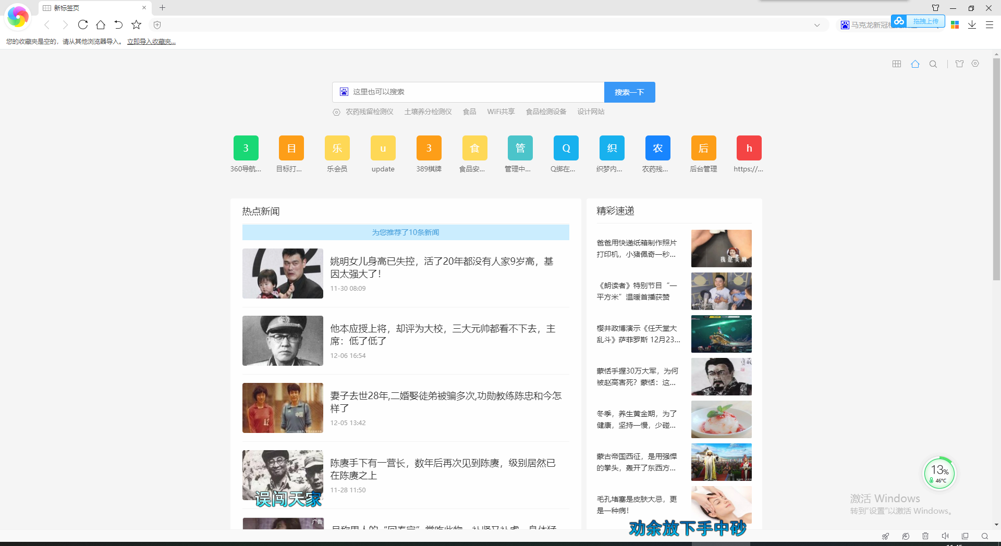Click the shield security icon in the address bar
Viewport: 1001px width, 546px height.
tap(157, 24)
